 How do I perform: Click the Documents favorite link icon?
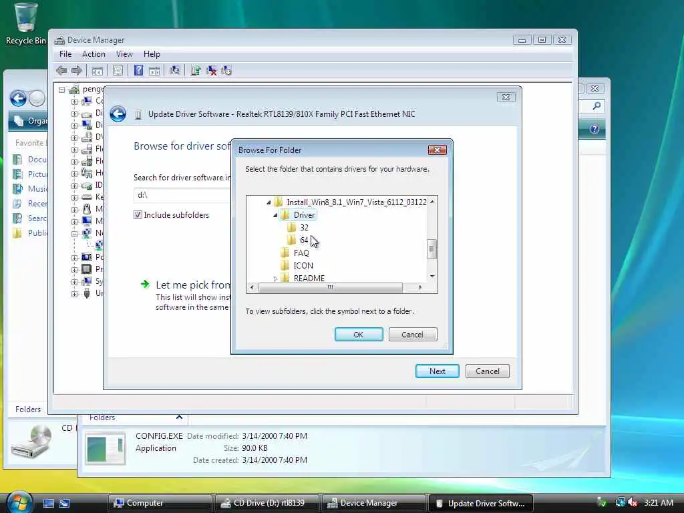pyautogui.click(x=17, y=160)
